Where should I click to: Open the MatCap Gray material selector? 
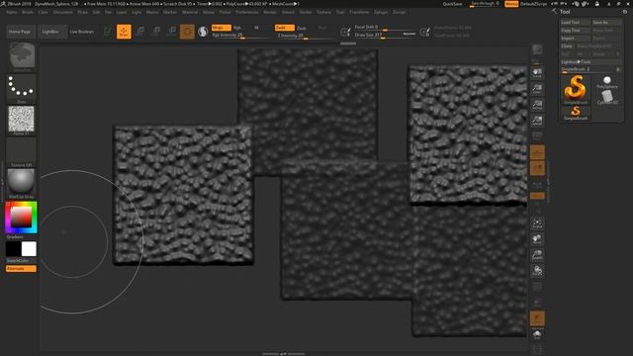[22, 184]
